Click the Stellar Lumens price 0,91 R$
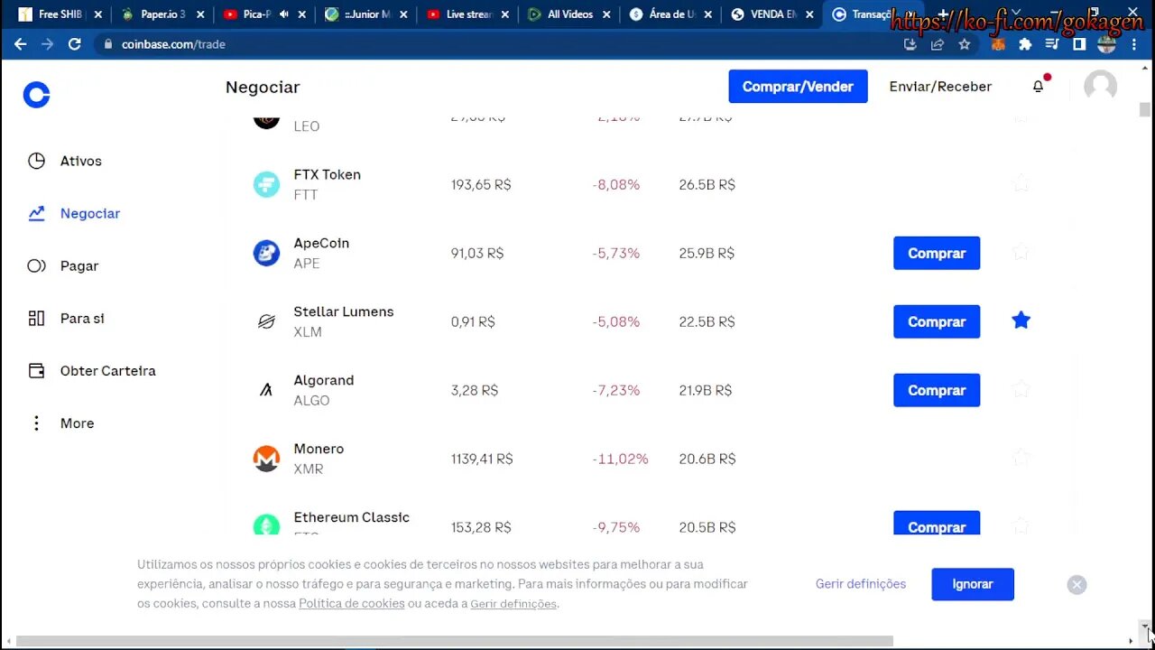Screen dimensions: 1155x650 tap(475, 321)
